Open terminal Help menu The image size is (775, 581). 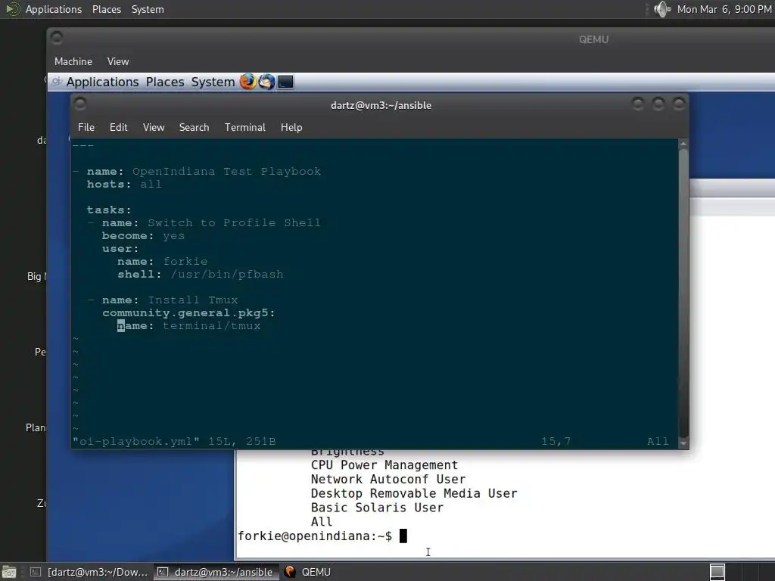291,127
